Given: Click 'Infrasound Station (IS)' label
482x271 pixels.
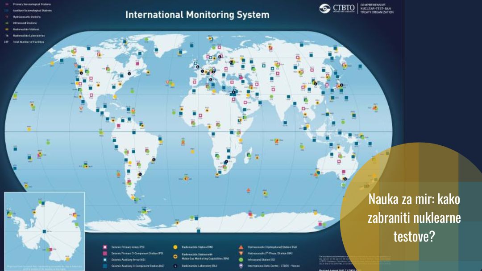Looking at the screenshot, I should pos(261,260).
